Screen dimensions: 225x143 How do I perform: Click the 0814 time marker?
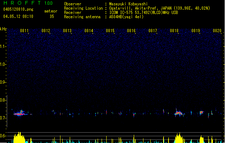[x=89, y=31]
